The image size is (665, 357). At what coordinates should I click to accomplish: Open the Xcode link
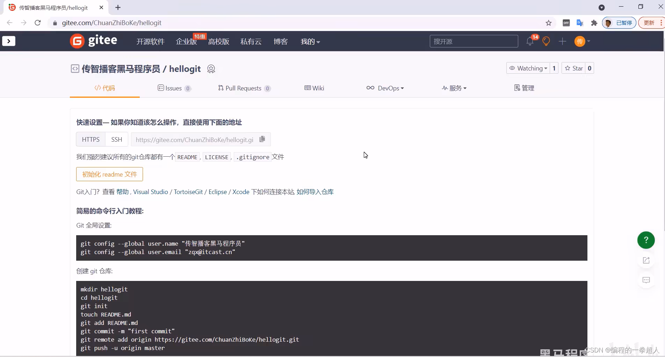click(x=241, y=192)
